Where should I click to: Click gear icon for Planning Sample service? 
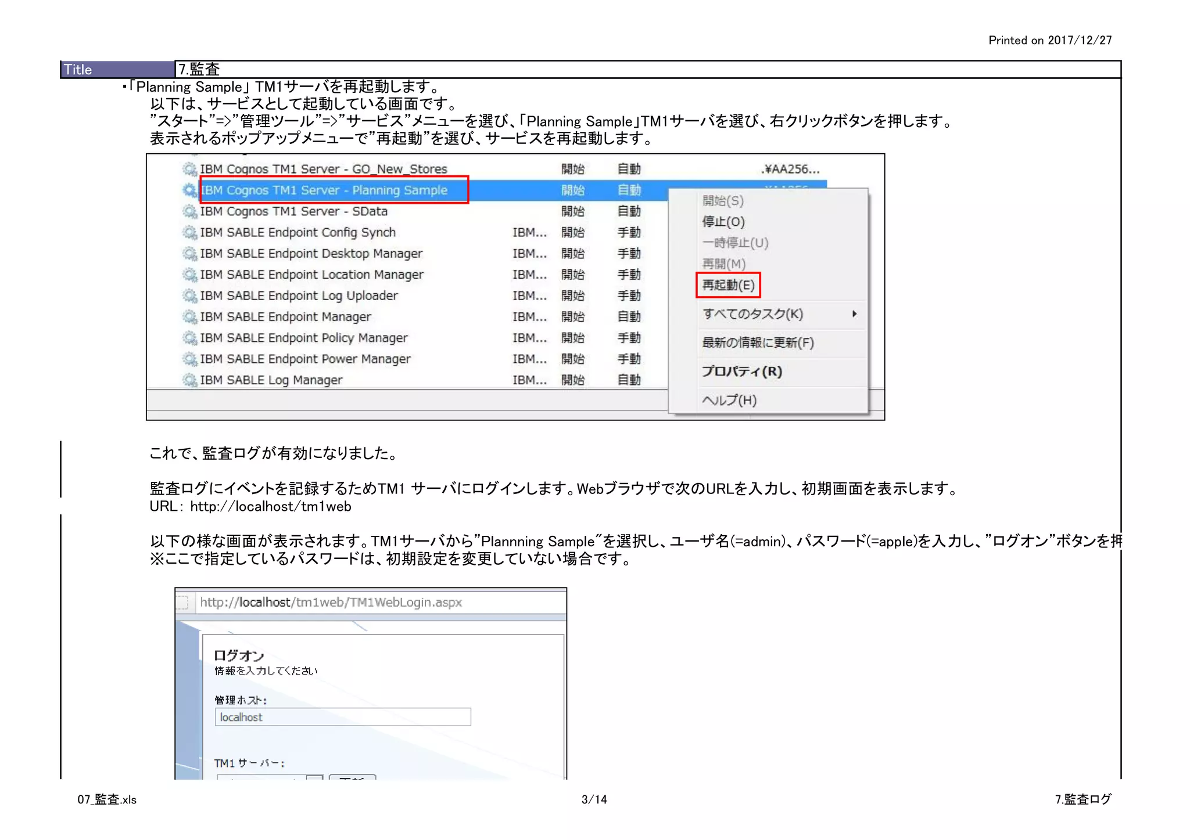pyautogui.click(x=189, y=190)
